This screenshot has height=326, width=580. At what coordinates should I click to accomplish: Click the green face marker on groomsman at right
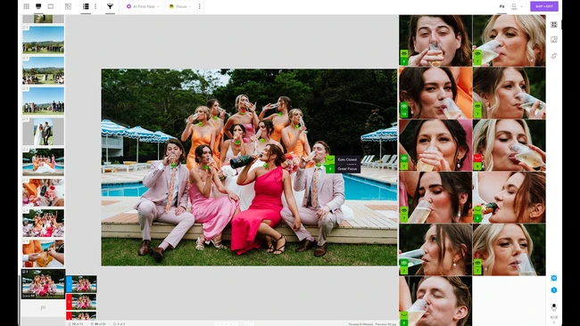tap(319, 165)
